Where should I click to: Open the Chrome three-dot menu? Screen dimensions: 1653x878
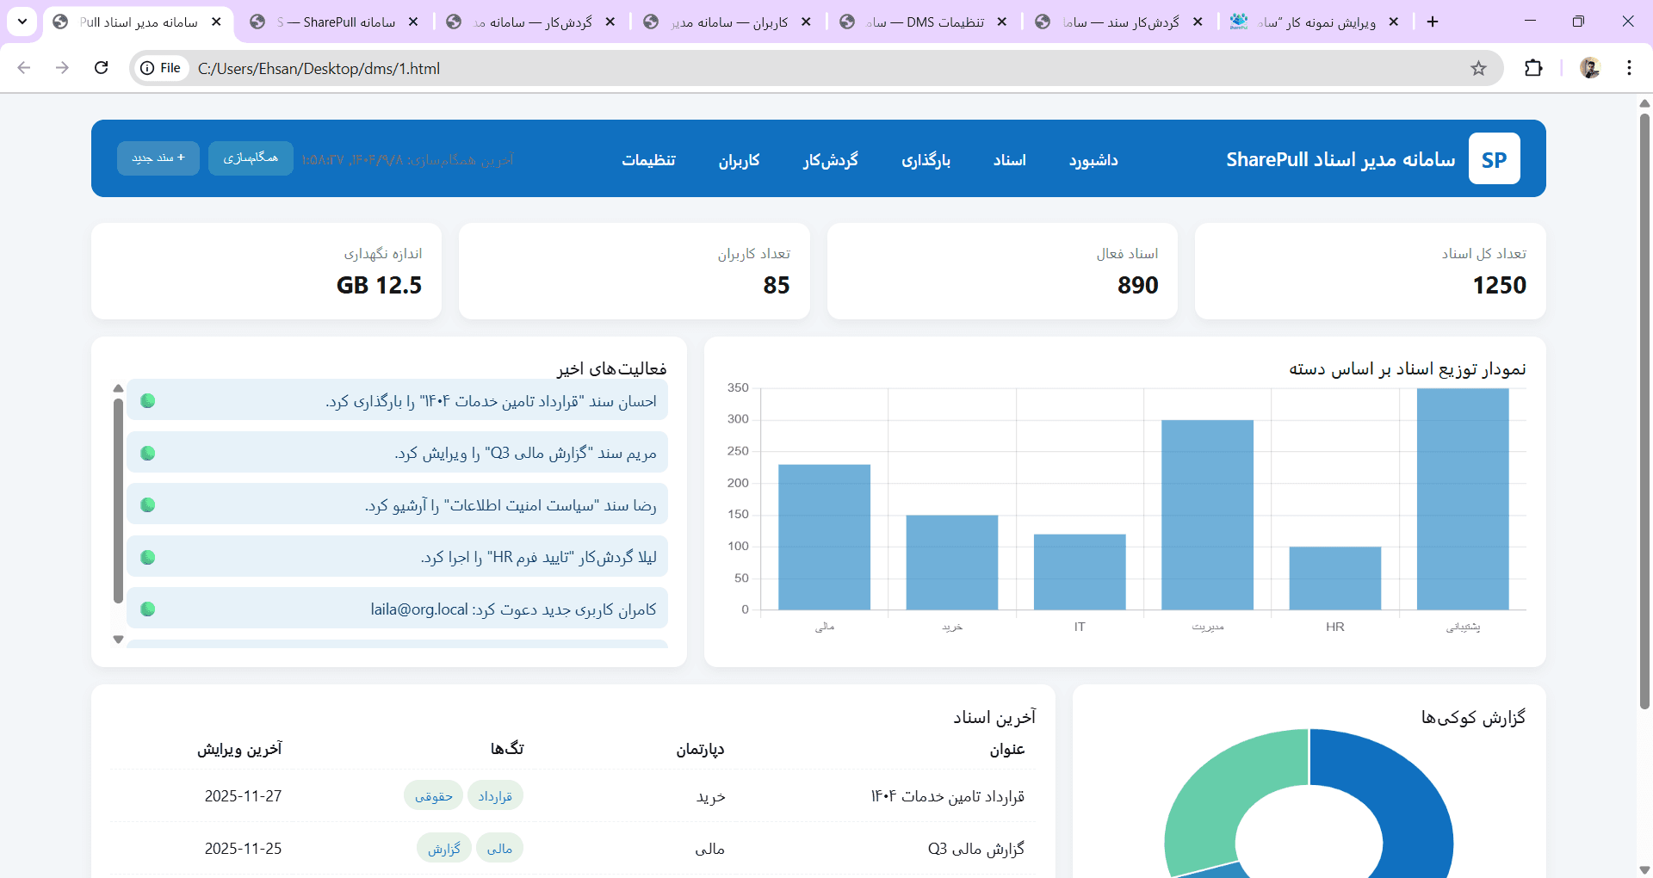click(1629, 68)
